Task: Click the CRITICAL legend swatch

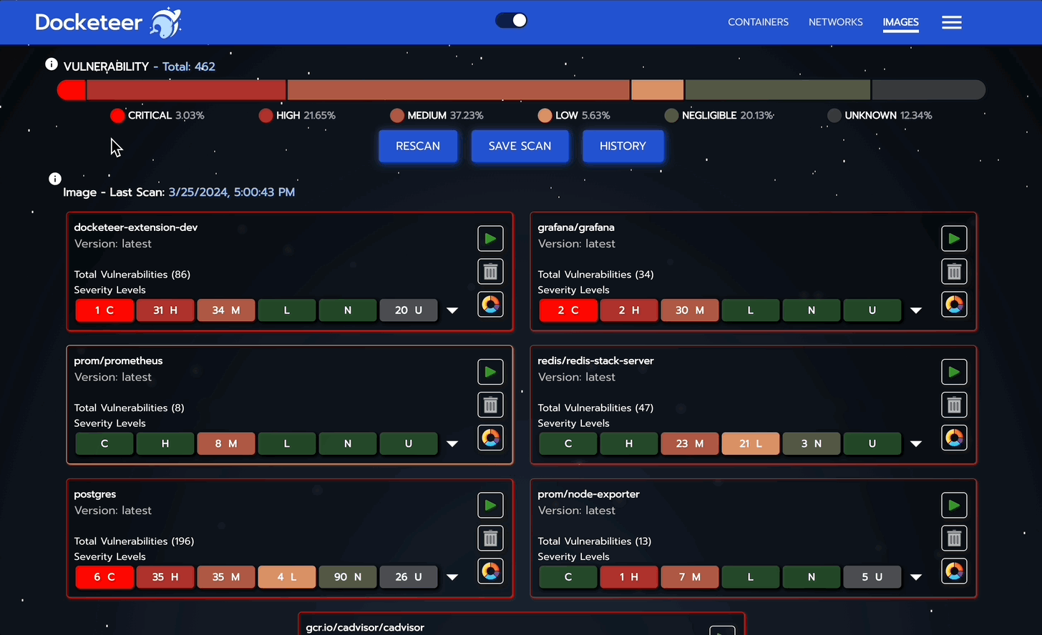Action: [x=118, y=115]
